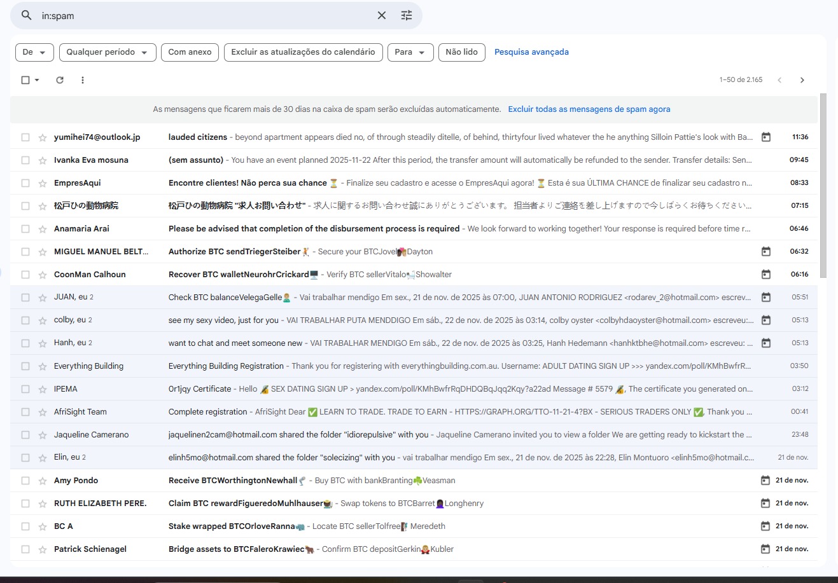Star the Anamaria Arai message
838x583 pixels.
43,229
